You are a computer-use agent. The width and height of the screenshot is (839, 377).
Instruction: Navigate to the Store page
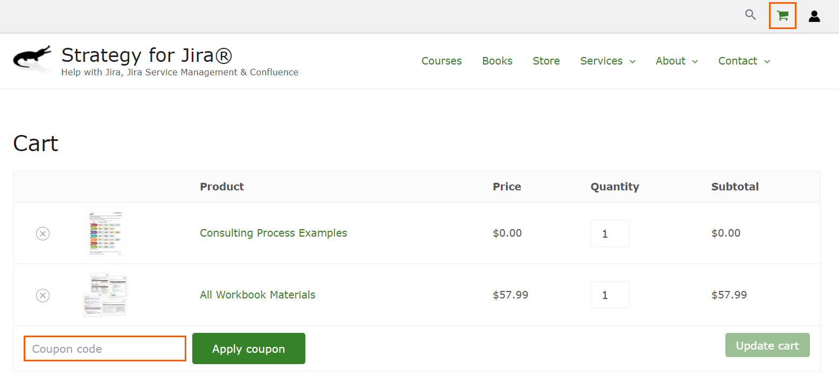[x=546, y=61]
